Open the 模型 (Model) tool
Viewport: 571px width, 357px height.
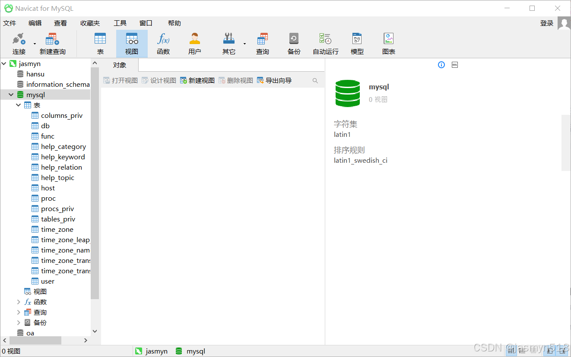[x=357, y=44]
